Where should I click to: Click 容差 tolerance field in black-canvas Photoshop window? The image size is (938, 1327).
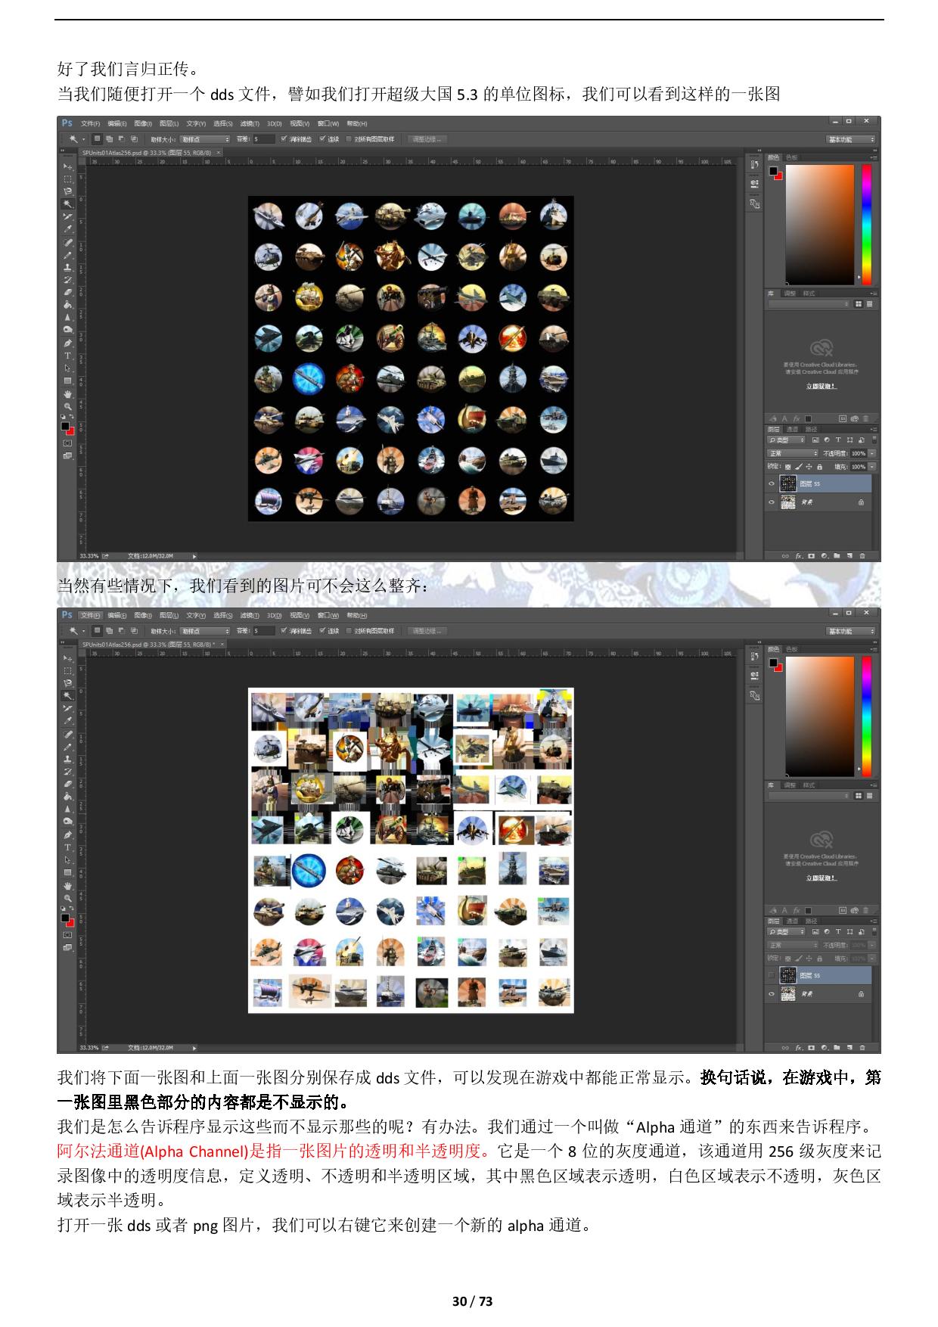263,139
